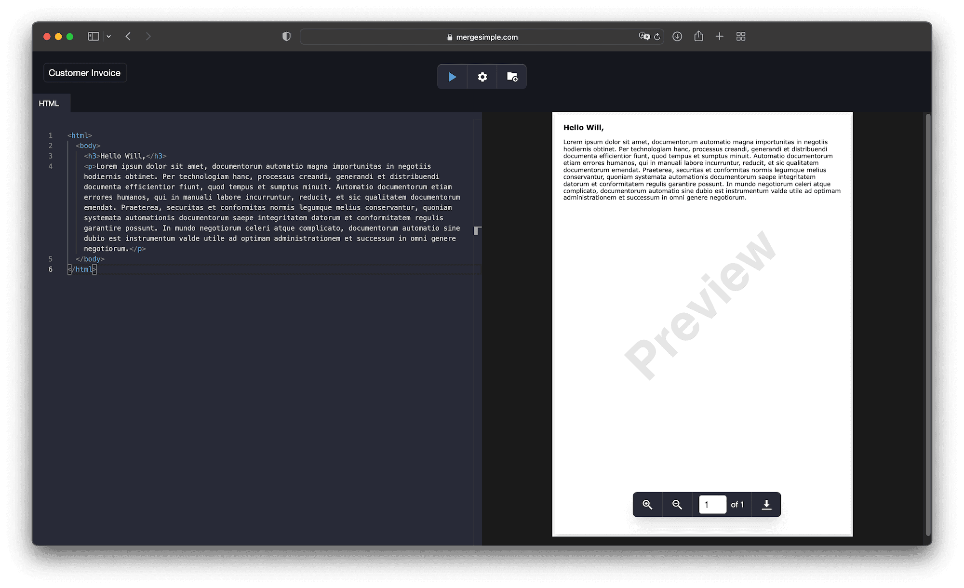This screenshot has width=964, height=588.
Task: Select the HTML tab in editor
Action: point(49,103)
